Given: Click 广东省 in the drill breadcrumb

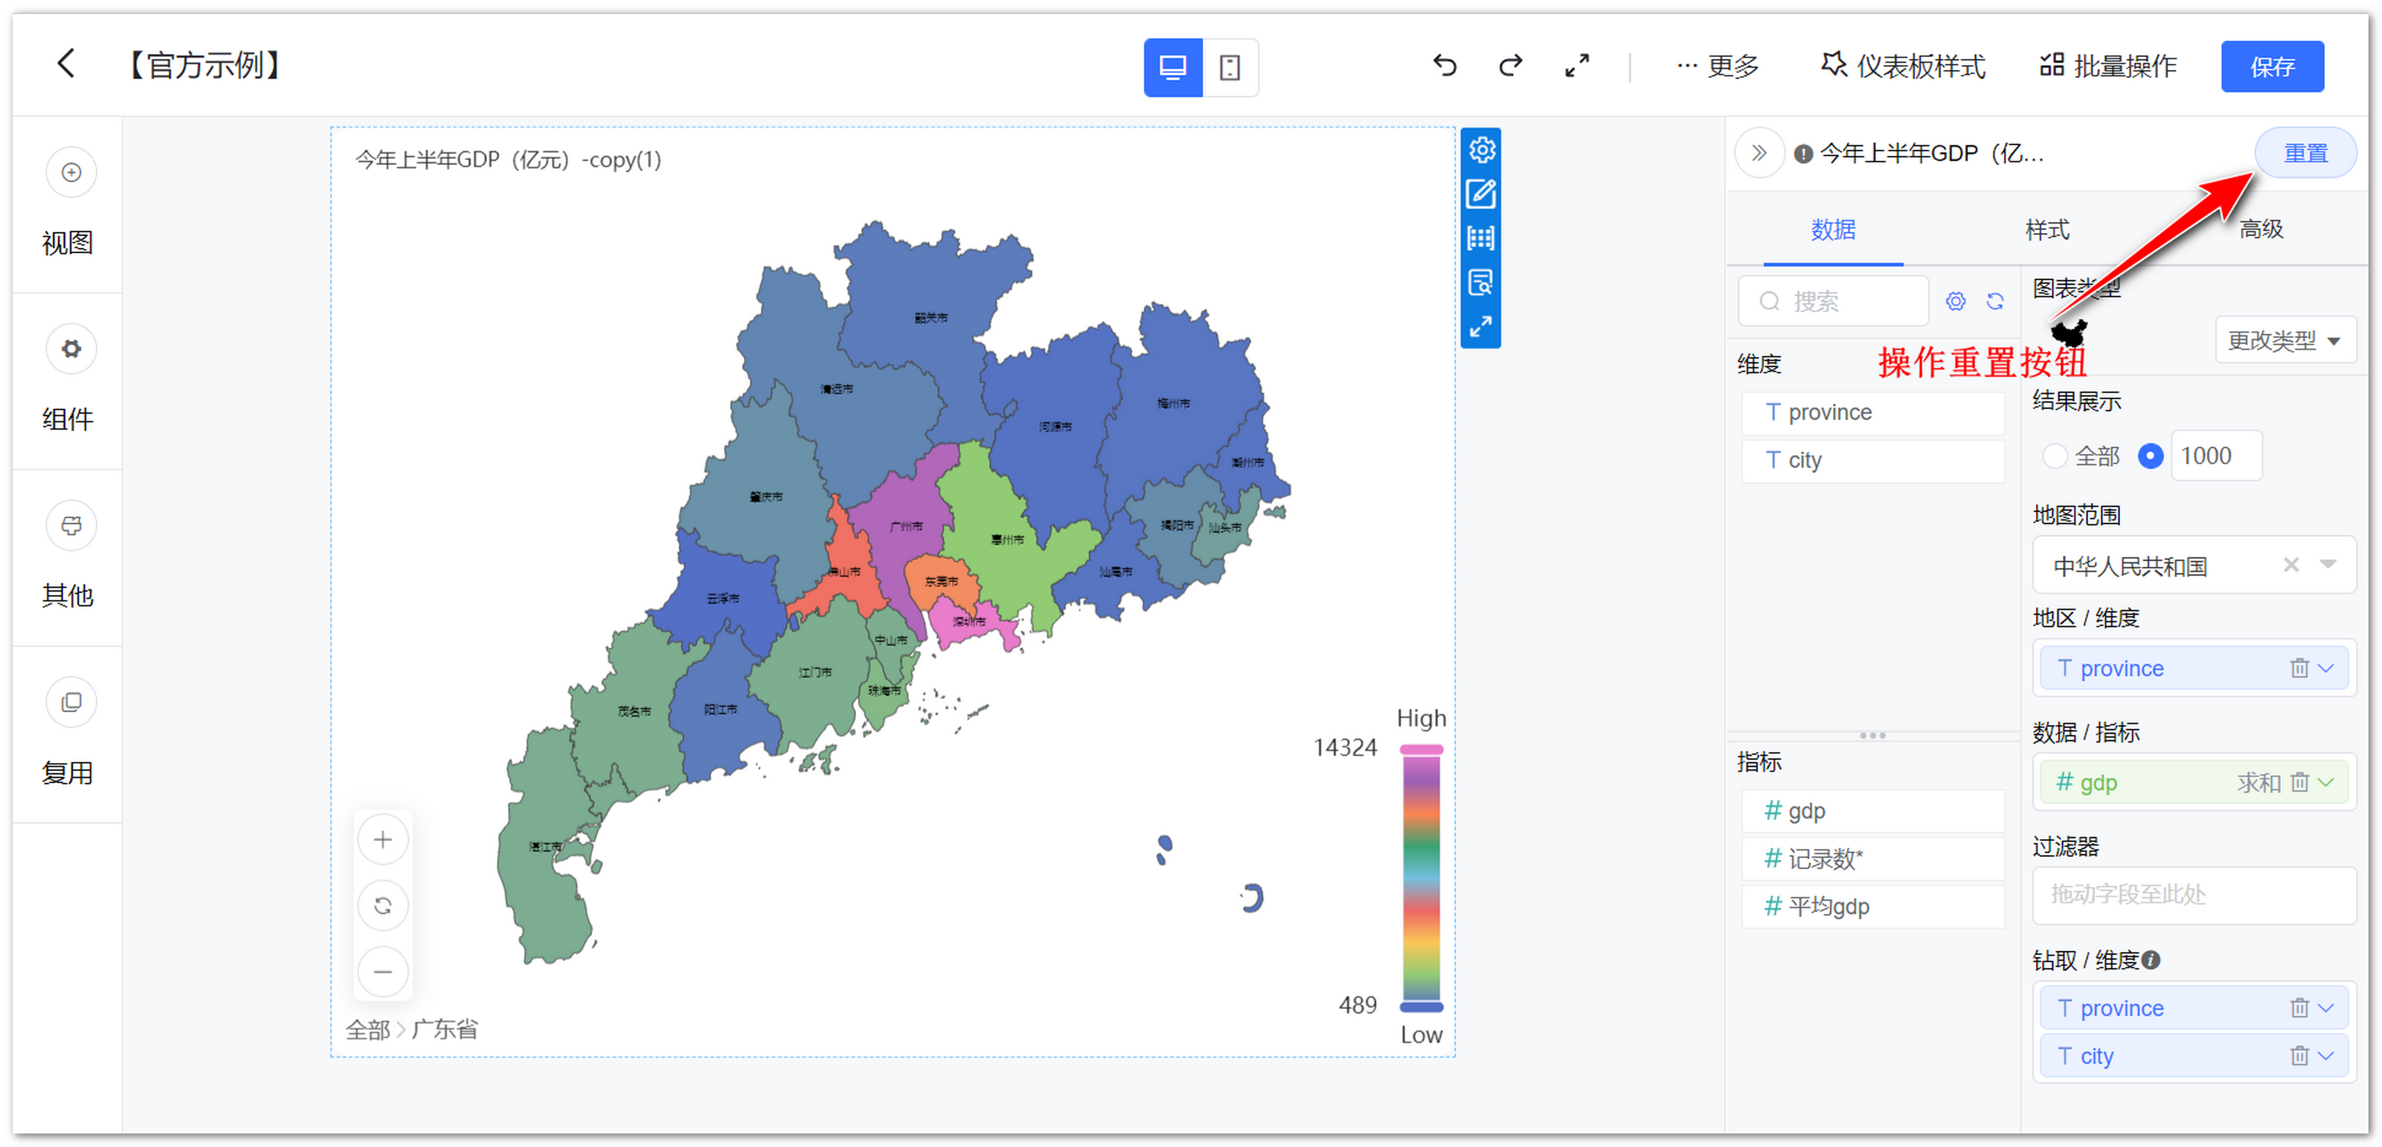Looking at the screenshot, I should pos(444,1031).
